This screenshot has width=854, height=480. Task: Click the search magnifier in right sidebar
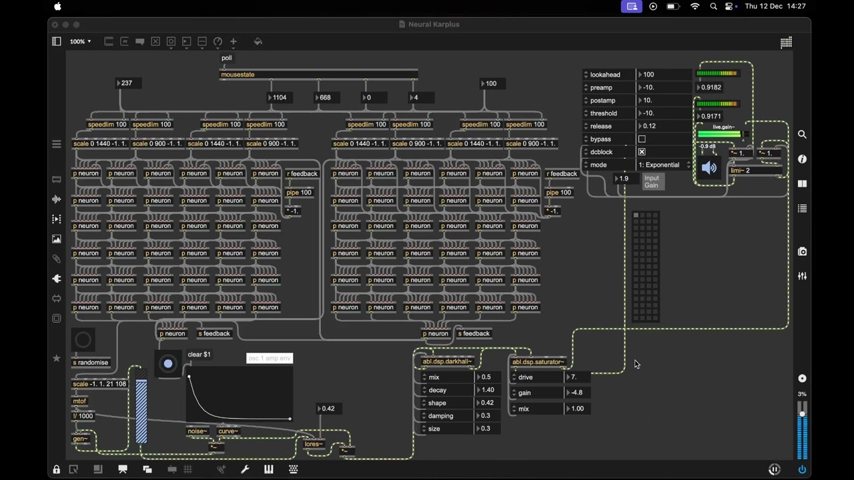pos(802,135)
